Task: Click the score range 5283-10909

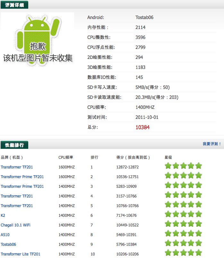Action: pyautogui.click(x=126, y=187)
